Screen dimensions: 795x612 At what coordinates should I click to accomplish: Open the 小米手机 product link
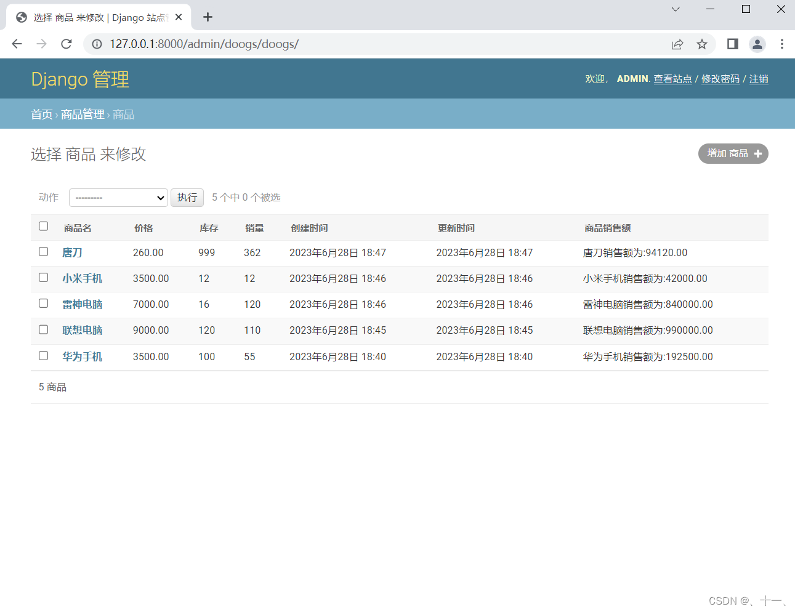(x=82, y=278)
